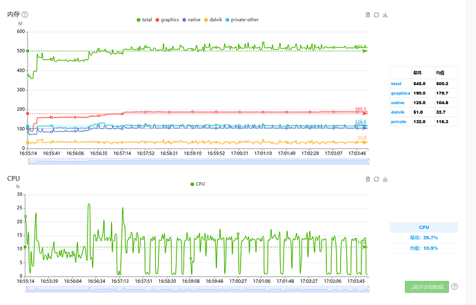Screen dimensions: 476x305
Task: Click help icon beside expand details button
Action: 455,286
